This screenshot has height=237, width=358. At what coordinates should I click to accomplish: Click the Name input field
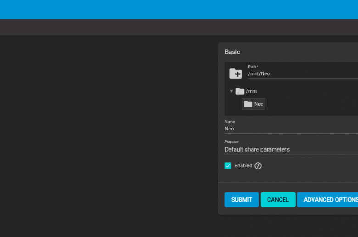pos(291,129)
